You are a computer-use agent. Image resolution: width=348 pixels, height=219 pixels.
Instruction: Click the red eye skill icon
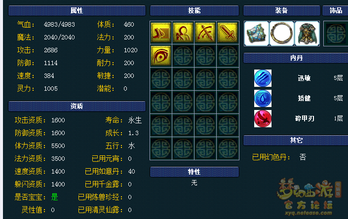(161, 56)
